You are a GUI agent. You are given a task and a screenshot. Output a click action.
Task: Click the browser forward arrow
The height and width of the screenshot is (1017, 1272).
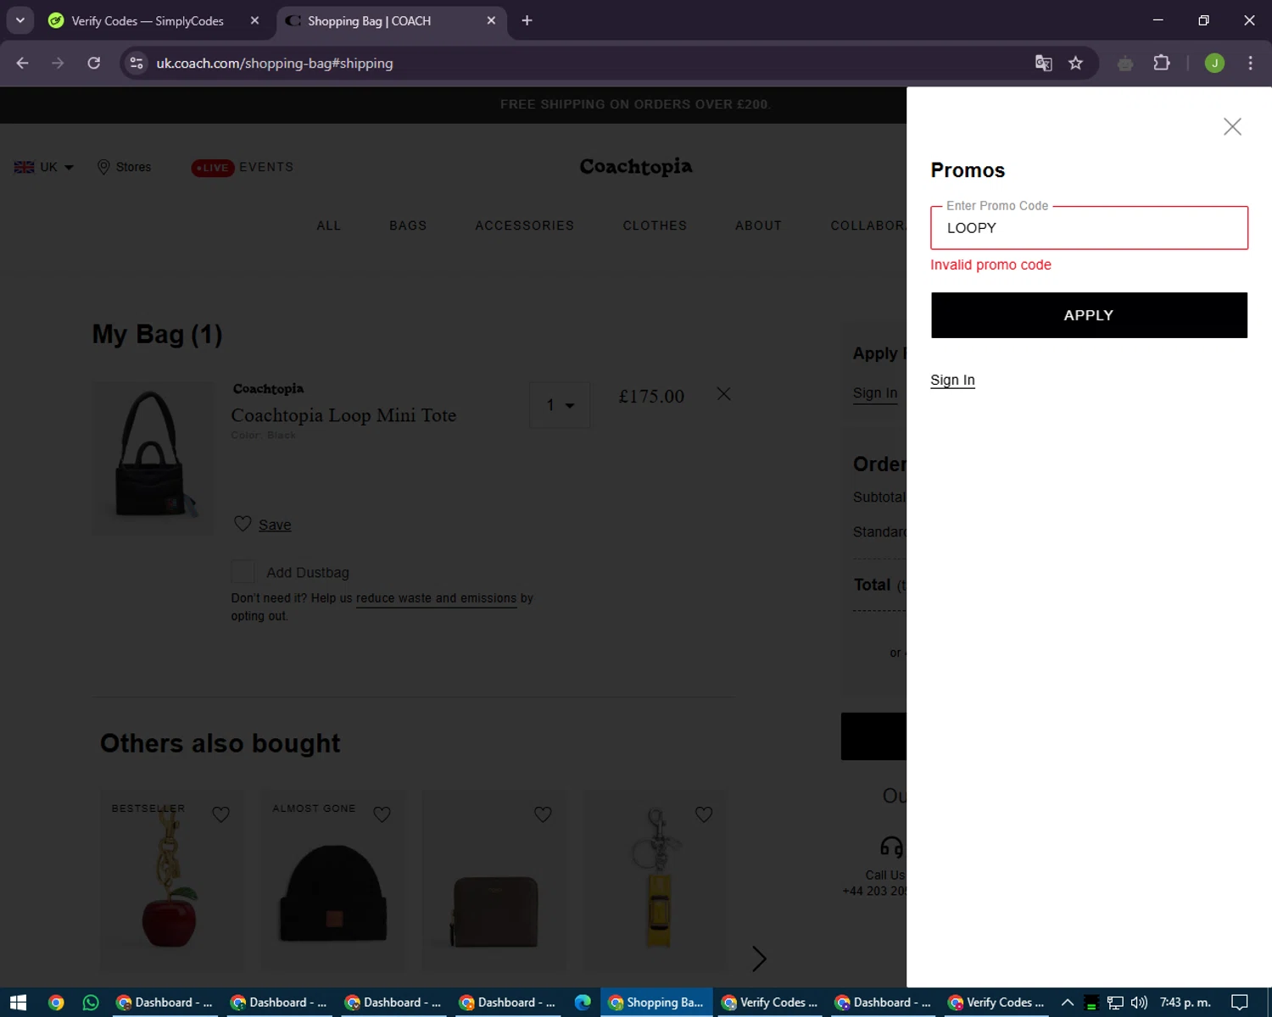coord(58,63)
